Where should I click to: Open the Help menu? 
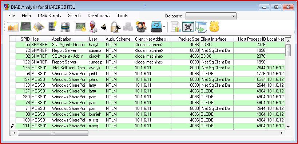(26, 16)
